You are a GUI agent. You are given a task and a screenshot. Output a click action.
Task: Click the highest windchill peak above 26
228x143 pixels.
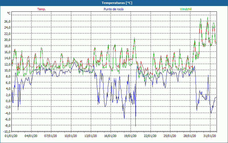click(x=207, y=17)
